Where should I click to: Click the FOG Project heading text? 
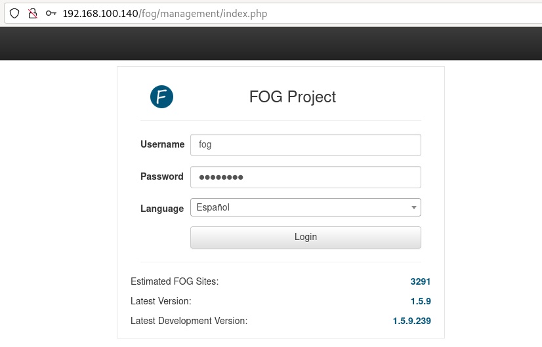(292, 97)
